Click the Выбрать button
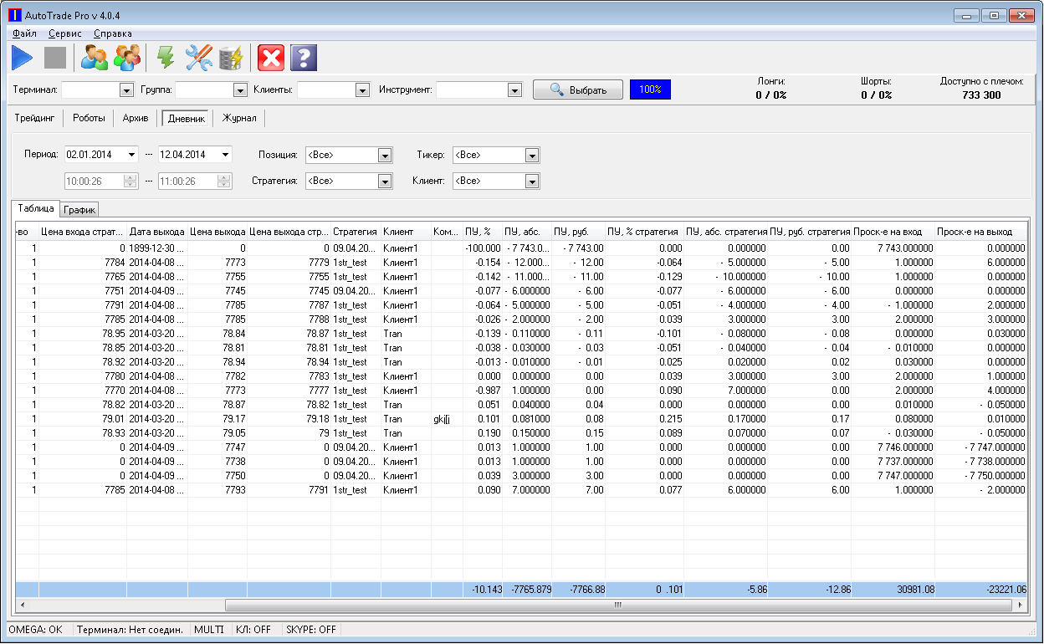This screenshot has width=1044, height=644. coord(578,89)
